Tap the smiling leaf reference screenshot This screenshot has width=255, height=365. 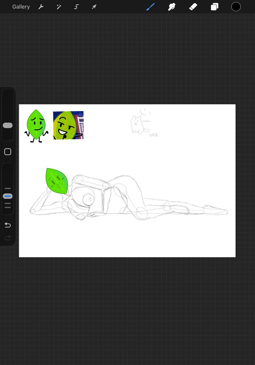[68, 125]
